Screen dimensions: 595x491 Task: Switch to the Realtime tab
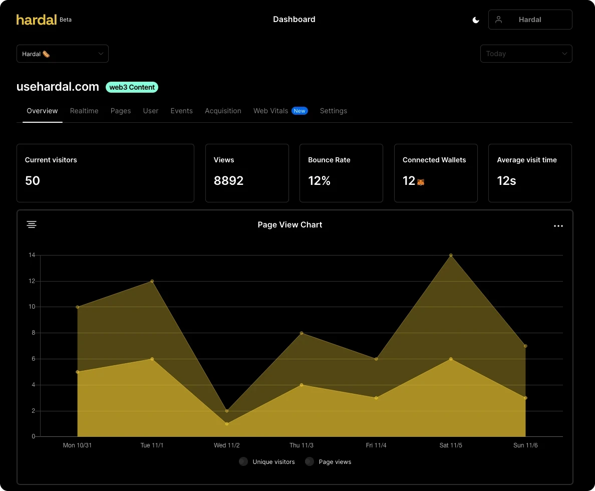pos(84,111)
